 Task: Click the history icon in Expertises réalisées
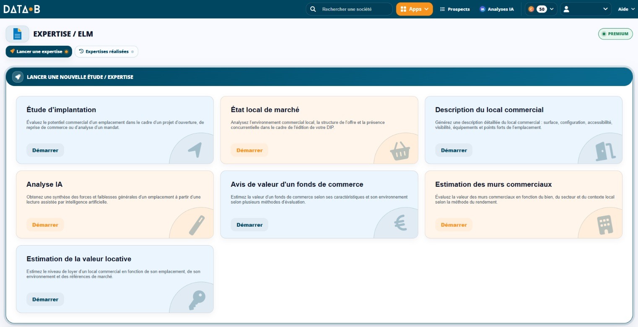pyautogui.click(x=81, y=51)
